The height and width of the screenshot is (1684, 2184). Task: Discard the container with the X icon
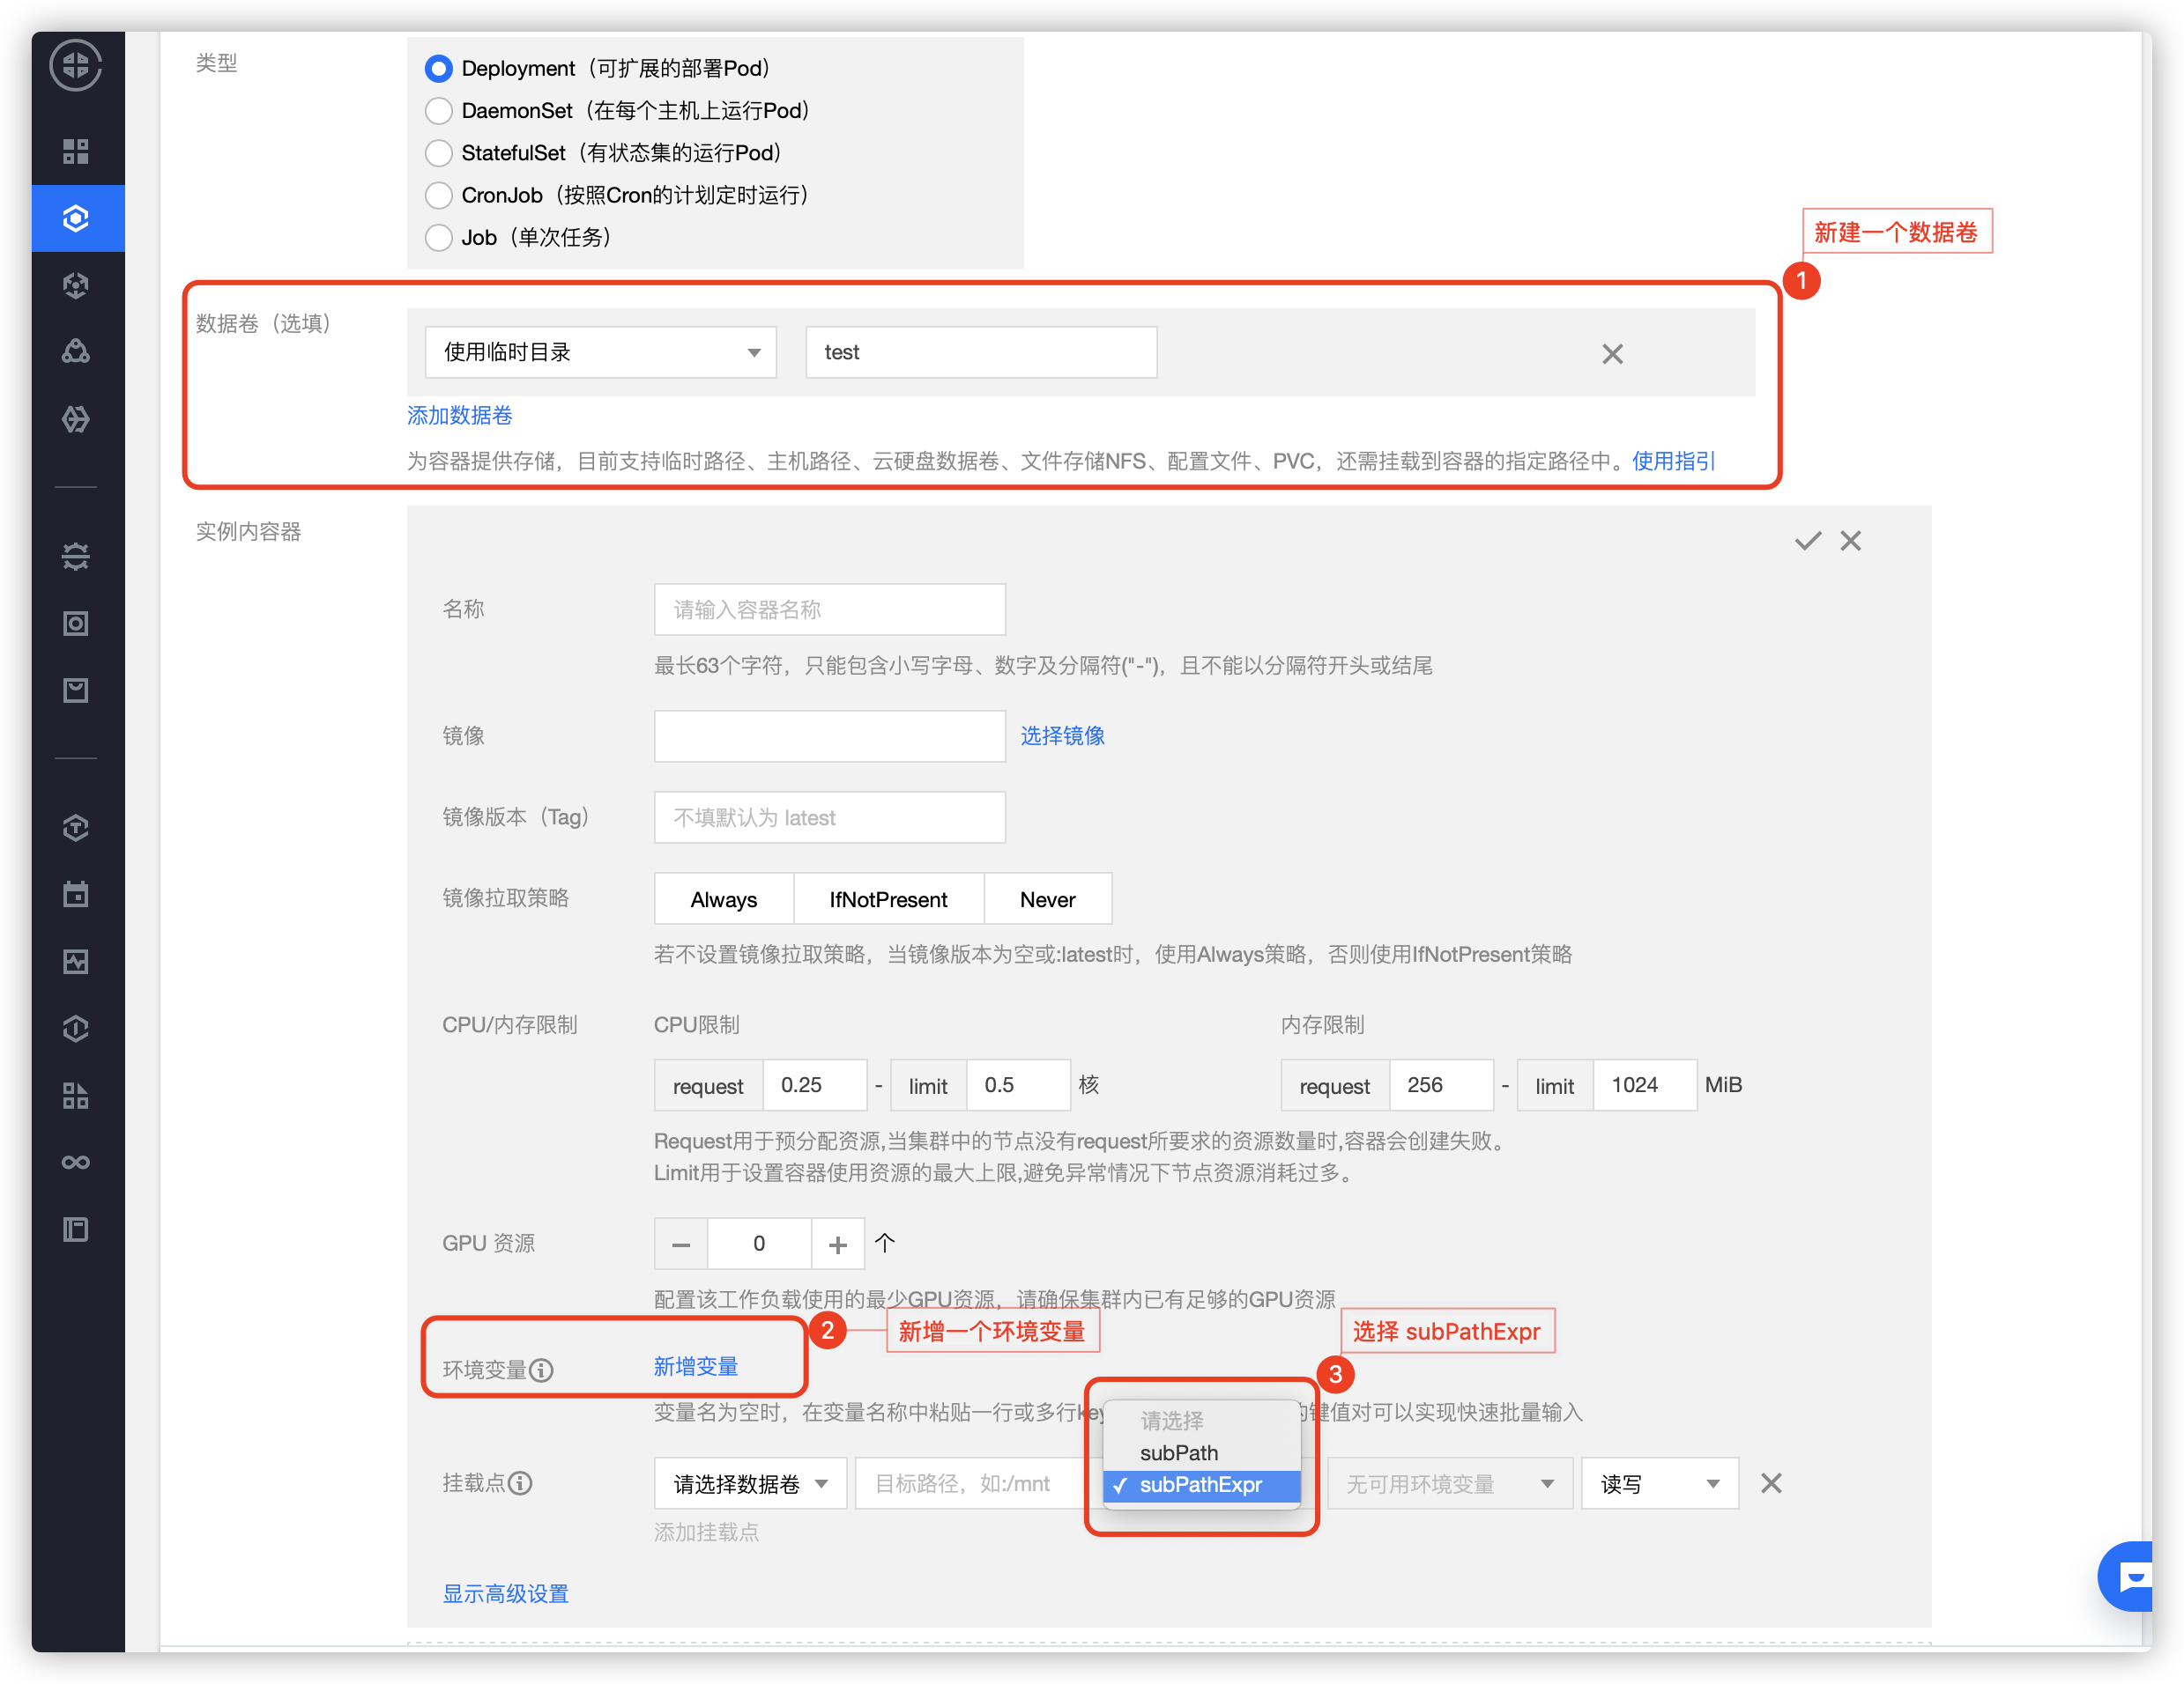(x=1851, y=541)
